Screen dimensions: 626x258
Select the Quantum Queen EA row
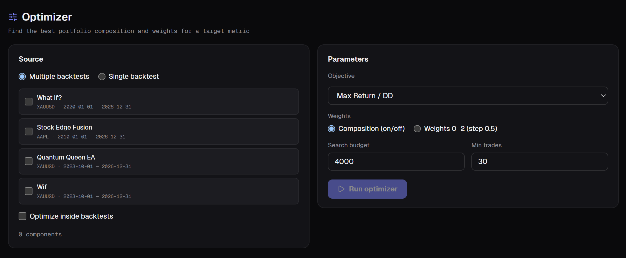(159, 161)
